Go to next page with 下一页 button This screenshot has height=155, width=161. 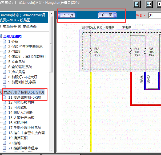tap(107, 15)
